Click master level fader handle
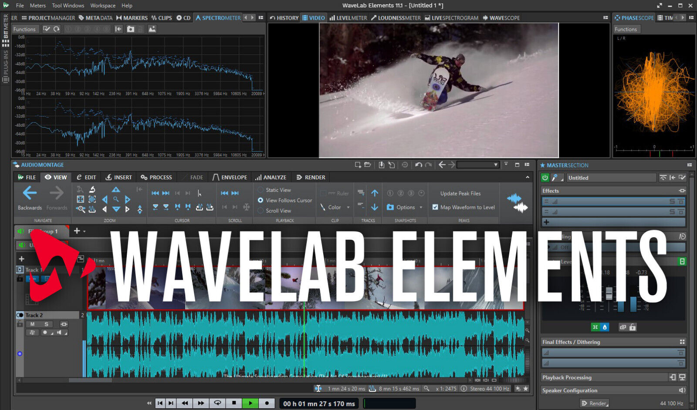The width and height of the screenshot is (697, 410). click(609, 293)
